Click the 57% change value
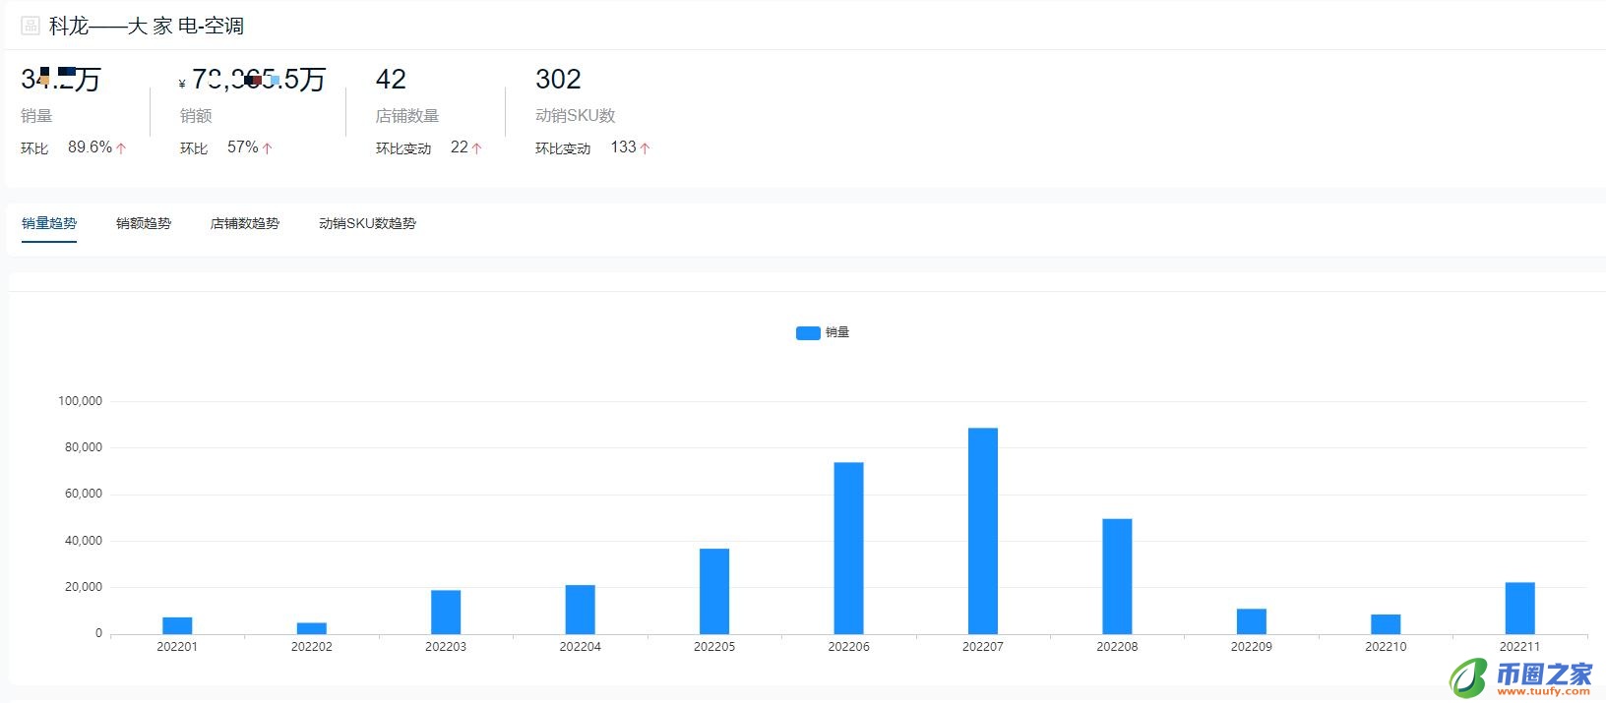This screenshot has width=1606, height=703. tap(243, 147)
